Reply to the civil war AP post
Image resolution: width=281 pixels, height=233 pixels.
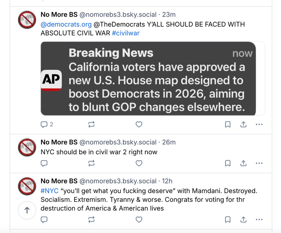tap(44, 125)
